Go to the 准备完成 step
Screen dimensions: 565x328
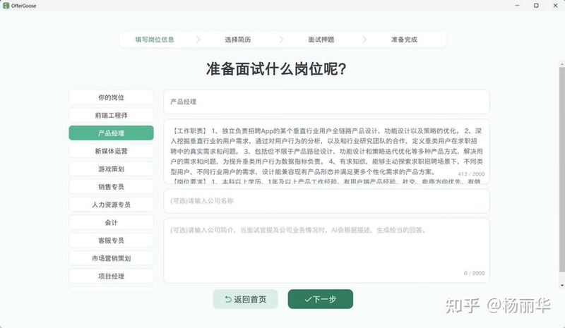pos(404,40)
